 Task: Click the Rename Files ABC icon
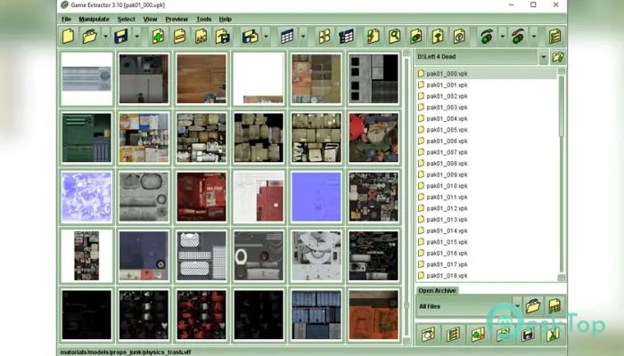(201, 36)
